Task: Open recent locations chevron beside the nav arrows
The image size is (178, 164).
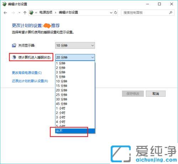Action: pos(19,12)
